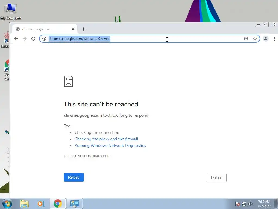
Task: Open the network tray icon
Action: point(244,204)
